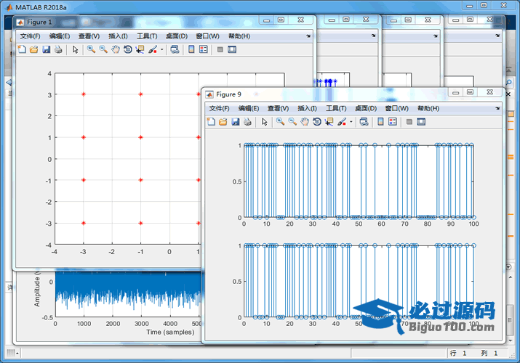Open file icon in Figure 9 toolbar

[x=223, y=122]
